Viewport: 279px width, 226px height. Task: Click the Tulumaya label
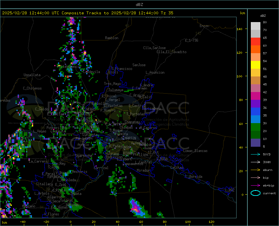(x=116, y=90)
